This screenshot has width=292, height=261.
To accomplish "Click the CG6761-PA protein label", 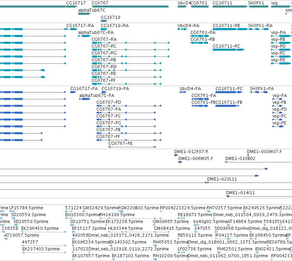I will tap(204, 96).
